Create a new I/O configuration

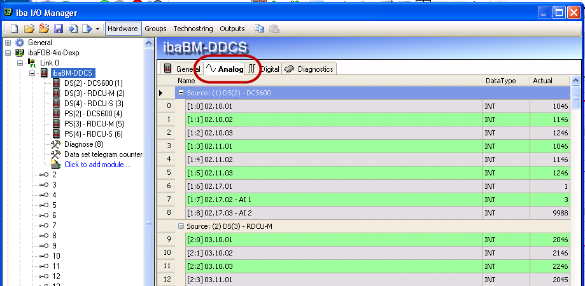click(x=14, y=29)
